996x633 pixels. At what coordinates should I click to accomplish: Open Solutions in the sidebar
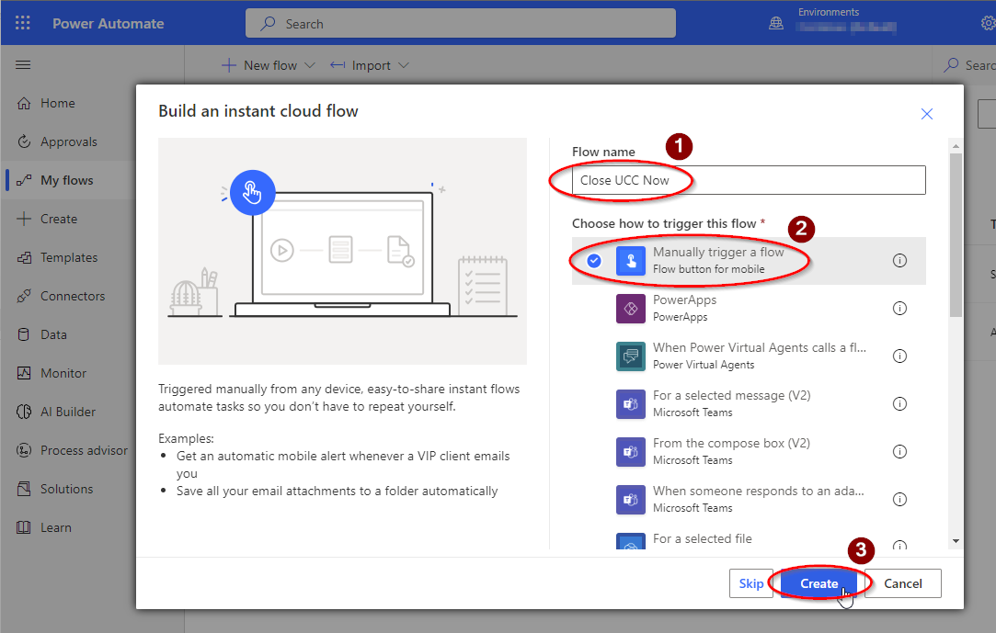[68, 489]
